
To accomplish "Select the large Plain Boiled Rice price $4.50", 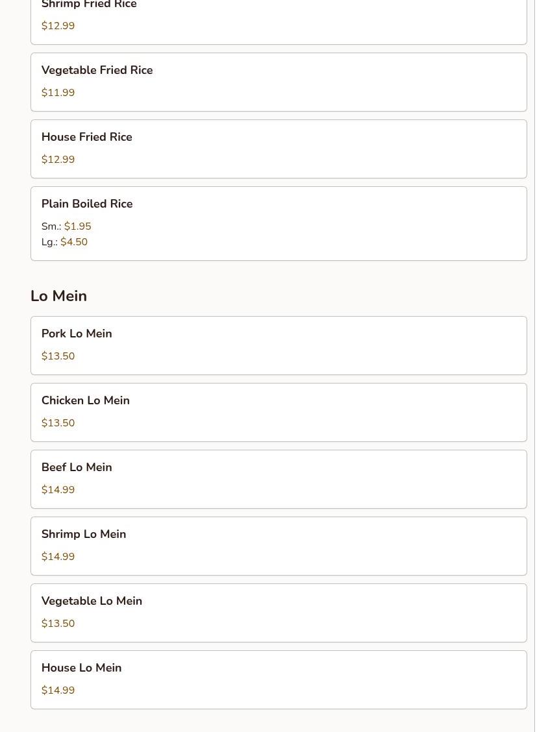I will pyautogui.click(x=74, y=242).
